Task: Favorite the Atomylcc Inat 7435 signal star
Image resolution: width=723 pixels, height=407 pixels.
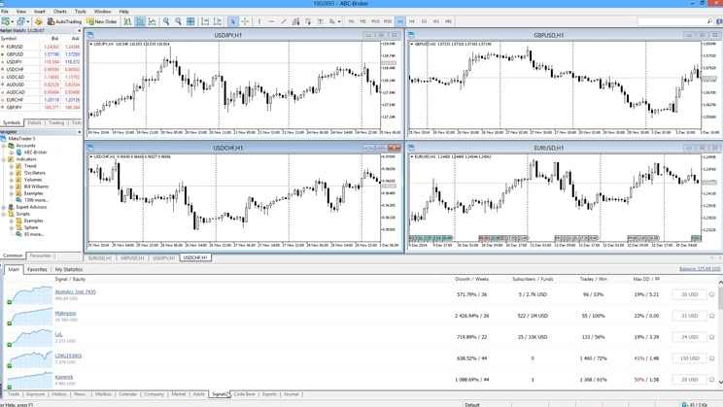Action: tap(712, 294)
